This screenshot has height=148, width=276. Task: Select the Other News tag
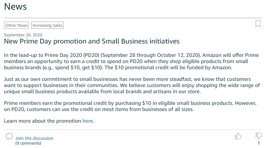click(x=17, y=25)
